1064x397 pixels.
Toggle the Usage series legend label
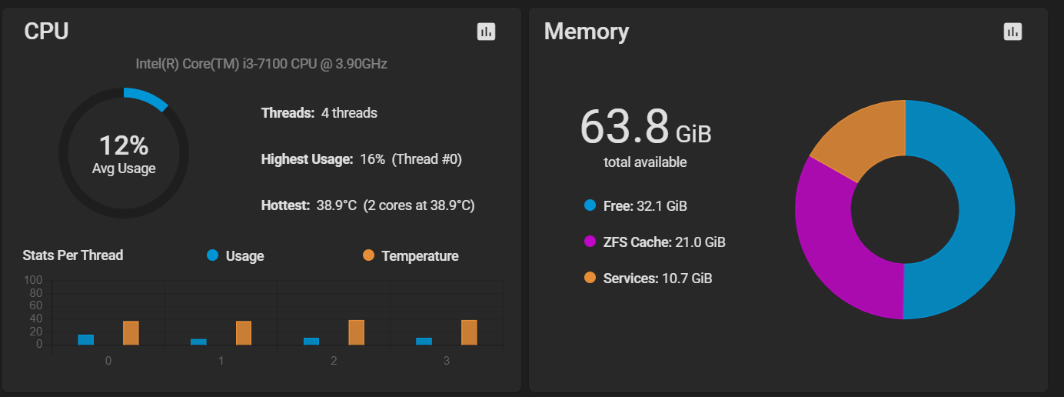[x=244, y=256]
